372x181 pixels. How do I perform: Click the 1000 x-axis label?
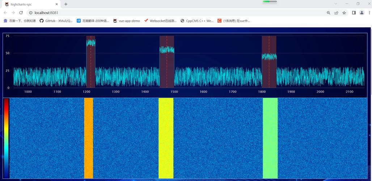click(x=28, y=92)
